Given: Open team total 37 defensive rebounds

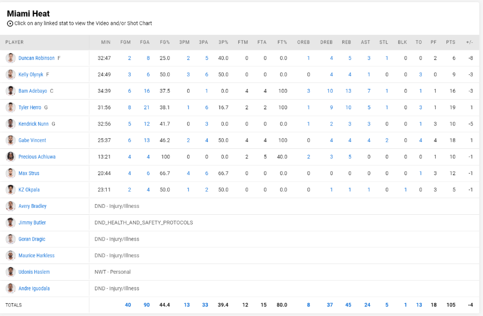Looking at the screenshot, I should tap(330, 305).
